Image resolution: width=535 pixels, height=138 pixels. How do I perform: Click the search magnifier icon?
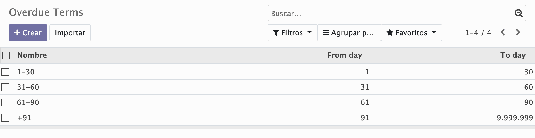(519, 13)
